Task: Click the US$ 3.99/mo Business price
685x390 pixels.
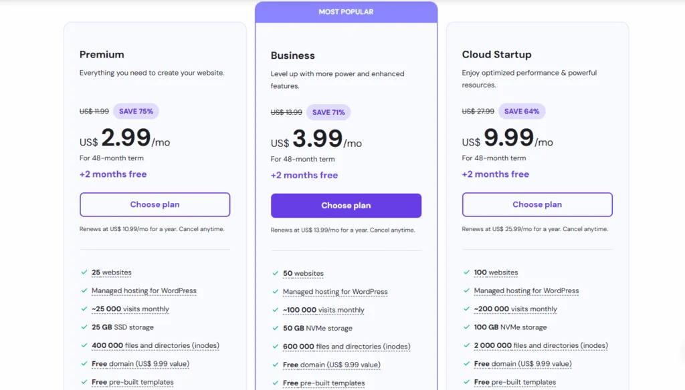Action: tap(316, 139)
